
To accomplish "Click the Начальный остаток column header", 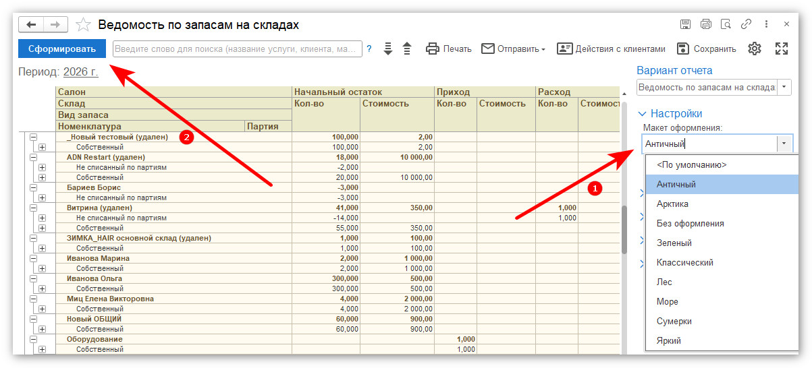I will [363, 92].
